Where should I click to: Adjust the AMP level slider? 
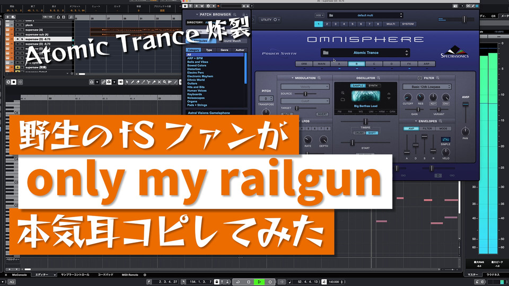[466, 104]
